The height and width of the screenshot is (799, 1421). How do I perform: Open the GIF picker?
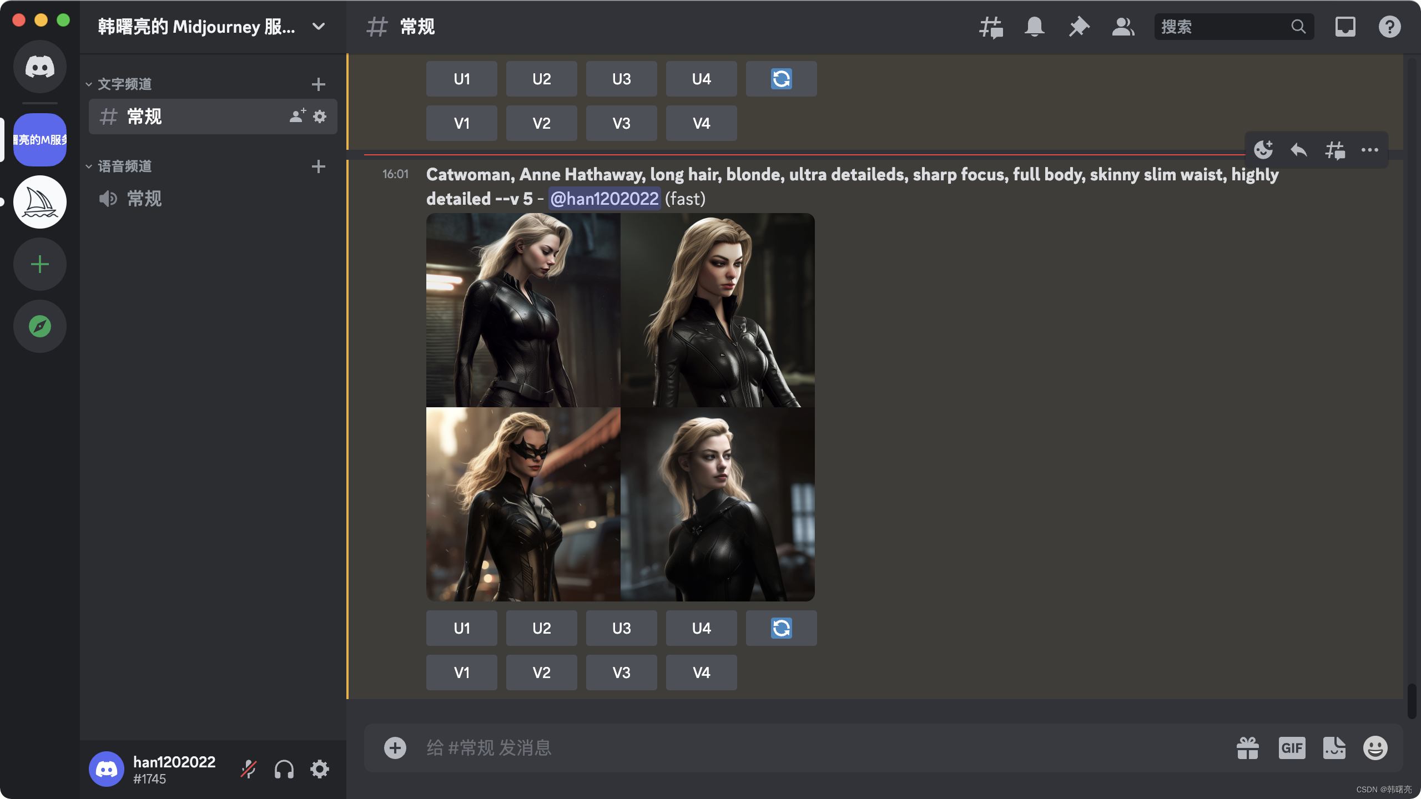(1292, 748)
